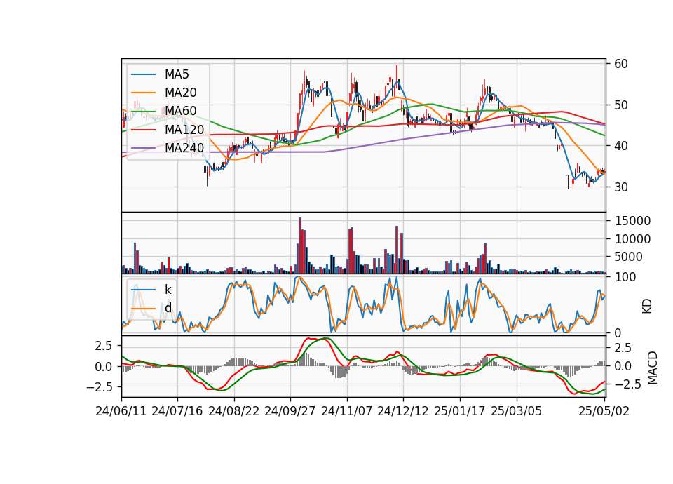Screen dimensions: 673x484
Task: Click the 25/03/05 date tick label
Action: click(x=517, y=411)
